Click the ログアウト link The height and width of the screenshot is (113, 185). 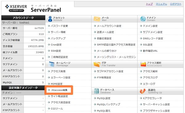[x=176, y=4]
